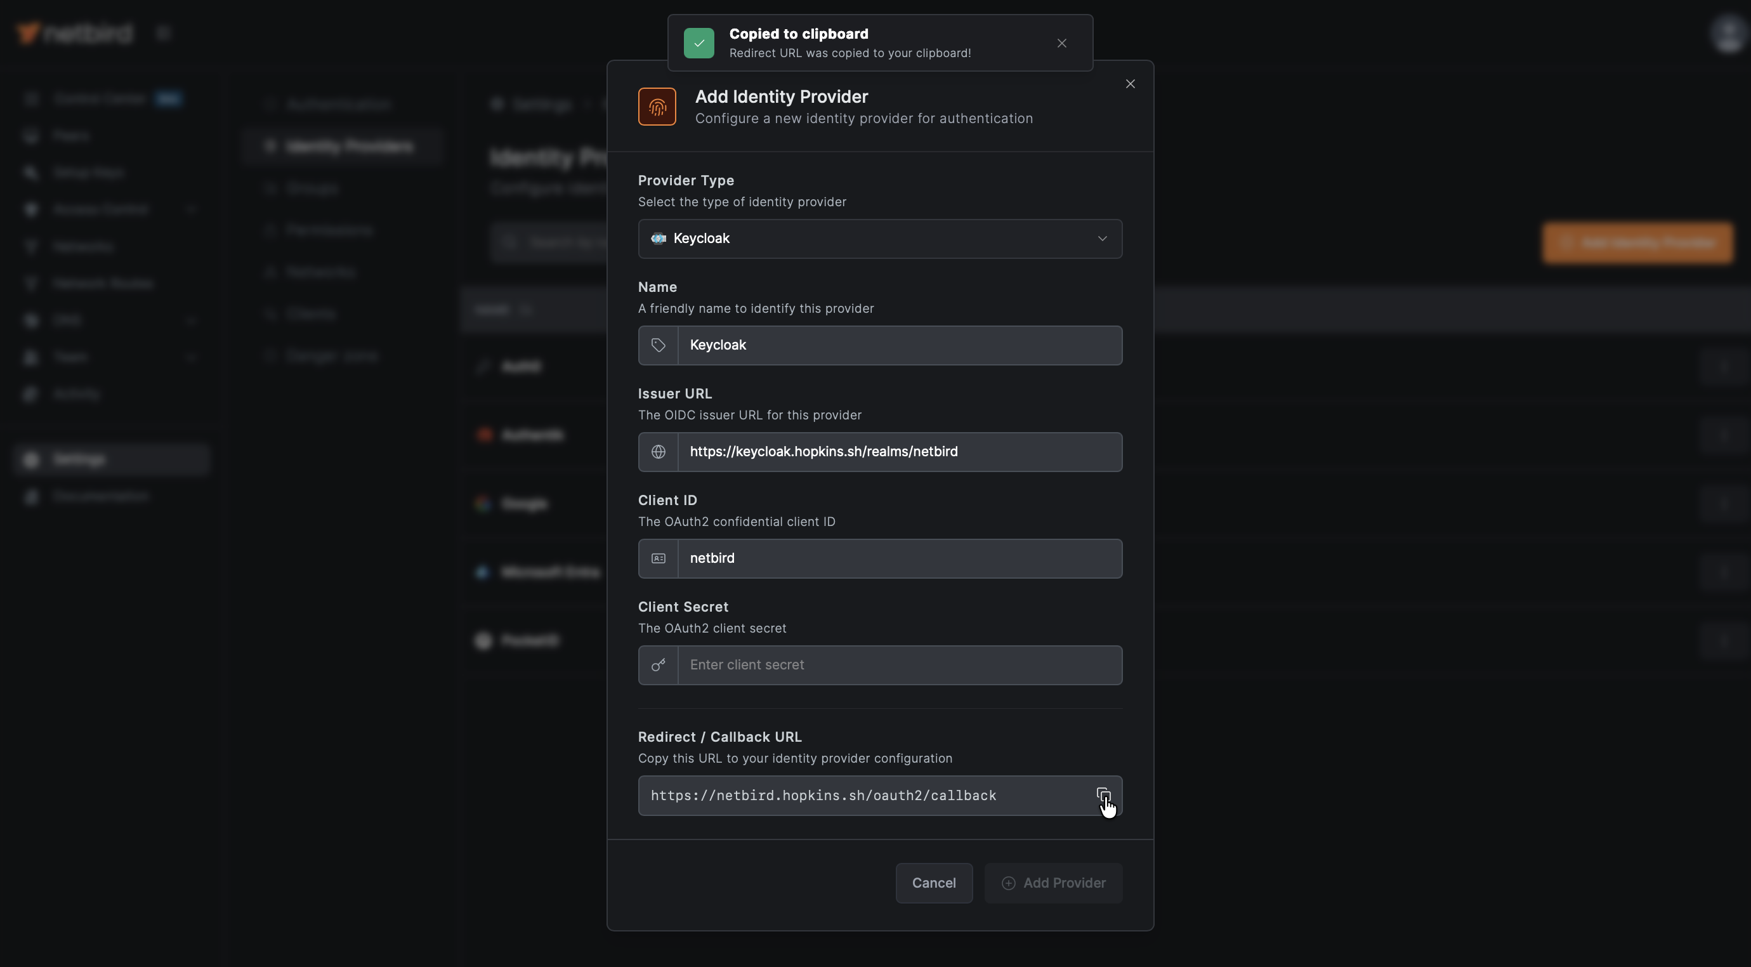Expand the DNS section chevron in the sidebar
Screen dimensions: 1751x967
tap(192, 320)
